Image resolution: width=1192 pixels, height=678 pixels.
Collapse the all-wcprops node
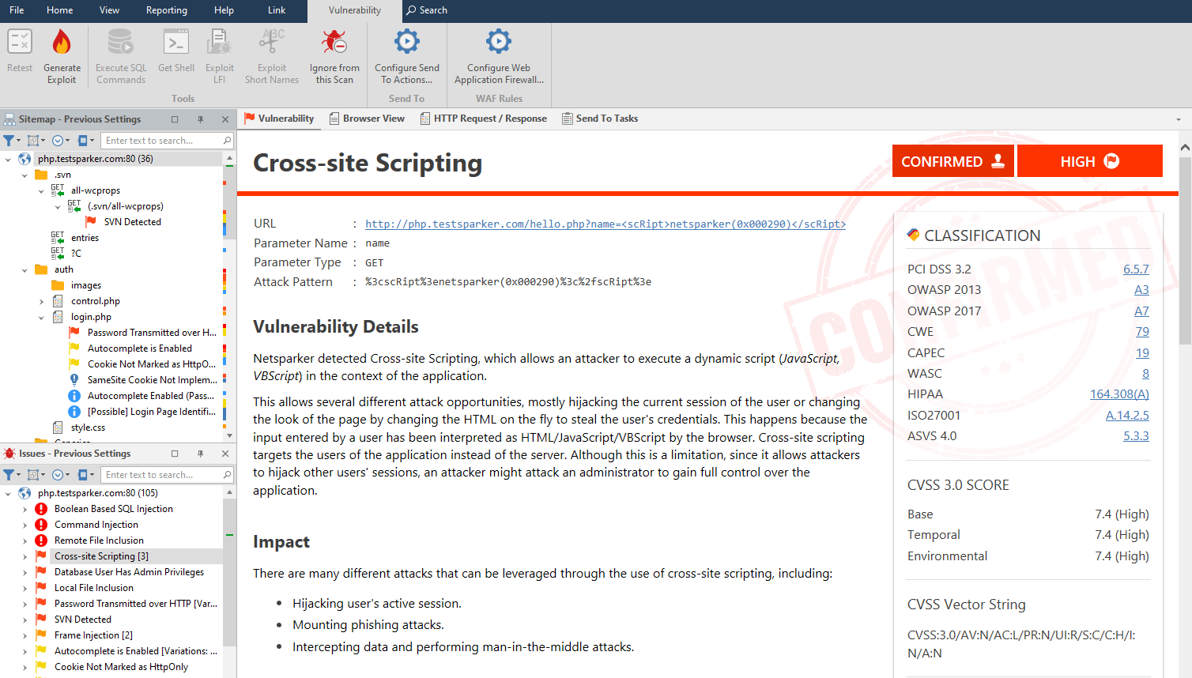[x=41, y=190]
